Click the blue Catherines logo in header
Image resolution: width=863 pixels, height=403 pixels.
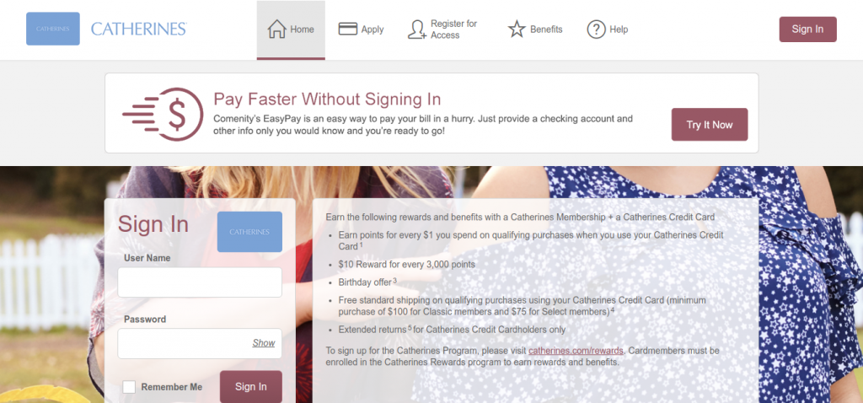coord(53,29)
